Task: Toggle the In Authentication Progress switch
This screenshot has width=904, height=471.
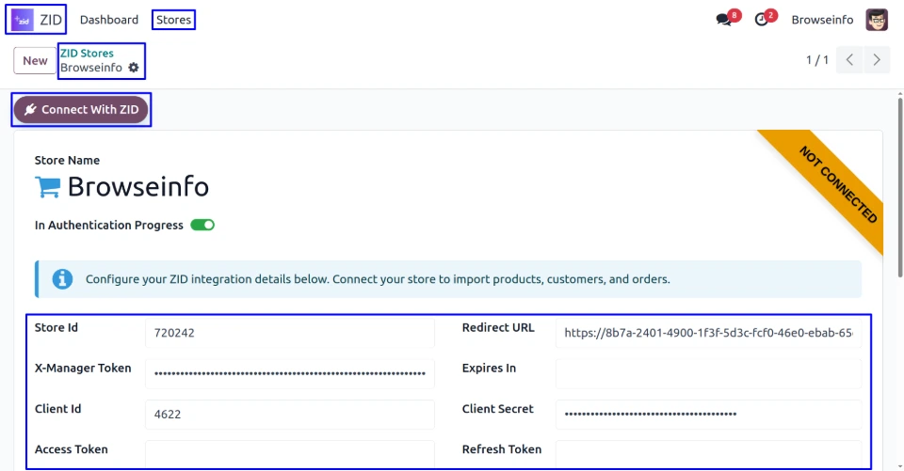Action: coord(202,226)
